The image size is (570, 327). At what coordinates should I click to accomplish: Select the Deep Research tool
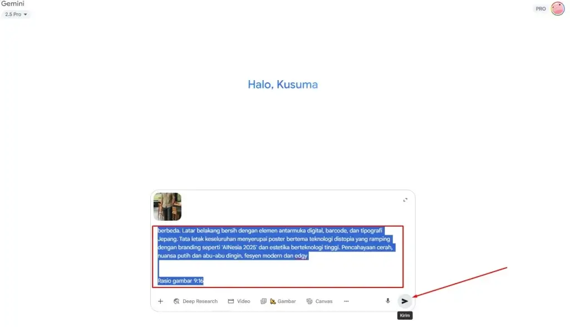point(195,301)
